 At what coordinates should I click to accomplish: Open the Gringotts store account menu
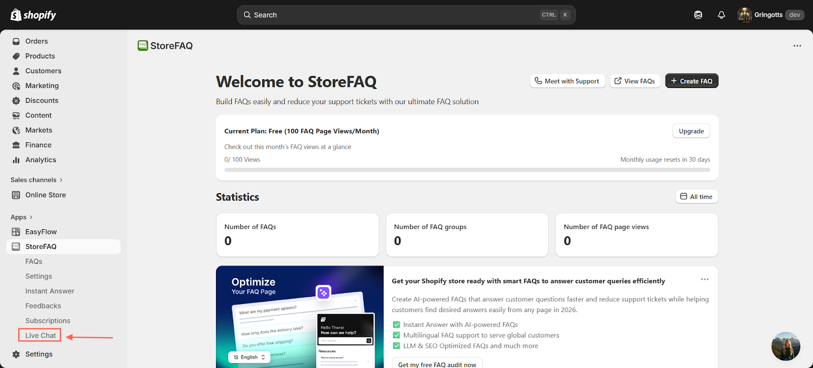pos(770,15)
